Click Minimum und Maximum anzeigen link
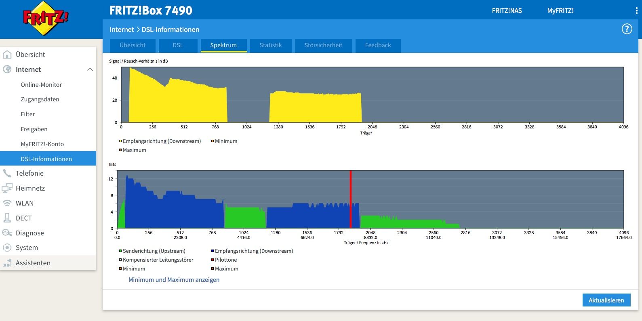The width and height of the screenshot is (642, 321). click(174, 280)
